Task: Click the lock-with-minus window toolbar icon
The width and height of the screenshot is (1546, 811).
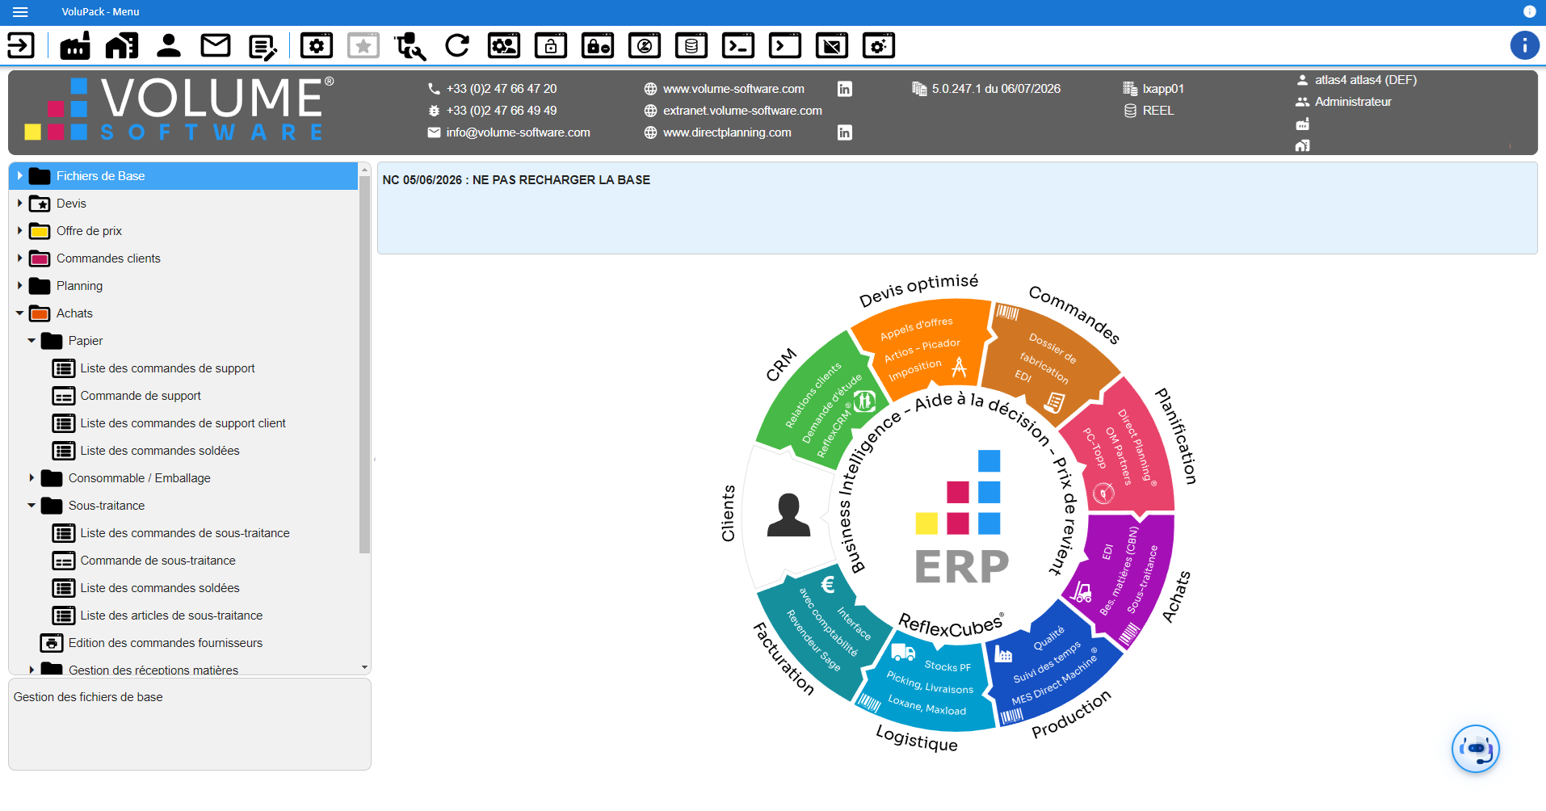Action: [x=598, y=46]
